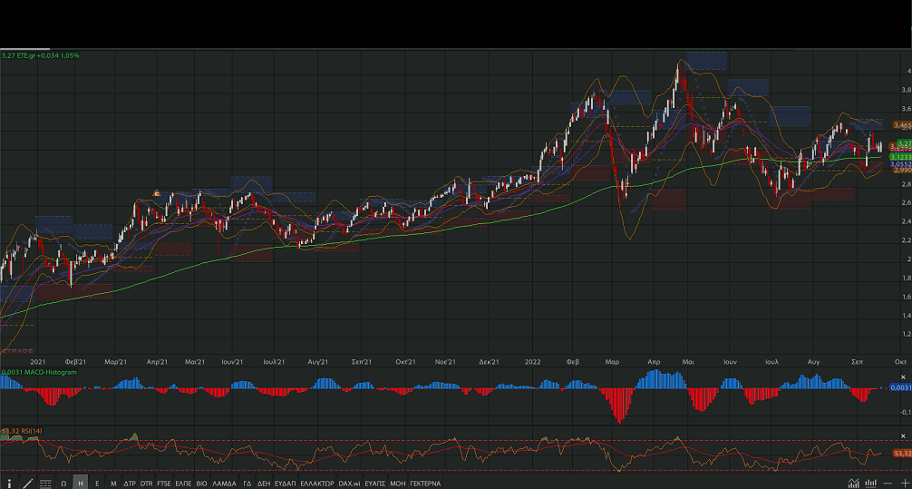Open the DAX.wi symbol tab

(x=350, y=484)
